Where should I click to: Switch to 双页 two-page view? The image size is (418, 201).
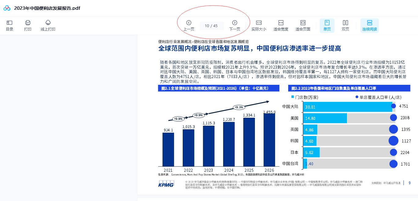pyautogui.click(x=345, y=25)
